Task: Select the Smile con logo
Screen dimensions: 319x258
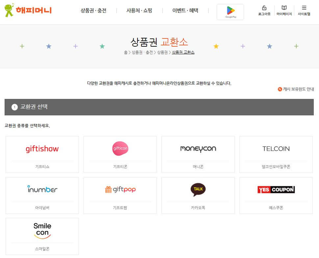Action: [x=42, y=230]
